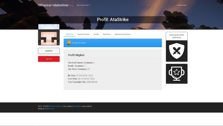The width and height of the screenshot is (223, 126).
Task: Click the Profil Bilgileri heading
Action: [x=76, y=55]
